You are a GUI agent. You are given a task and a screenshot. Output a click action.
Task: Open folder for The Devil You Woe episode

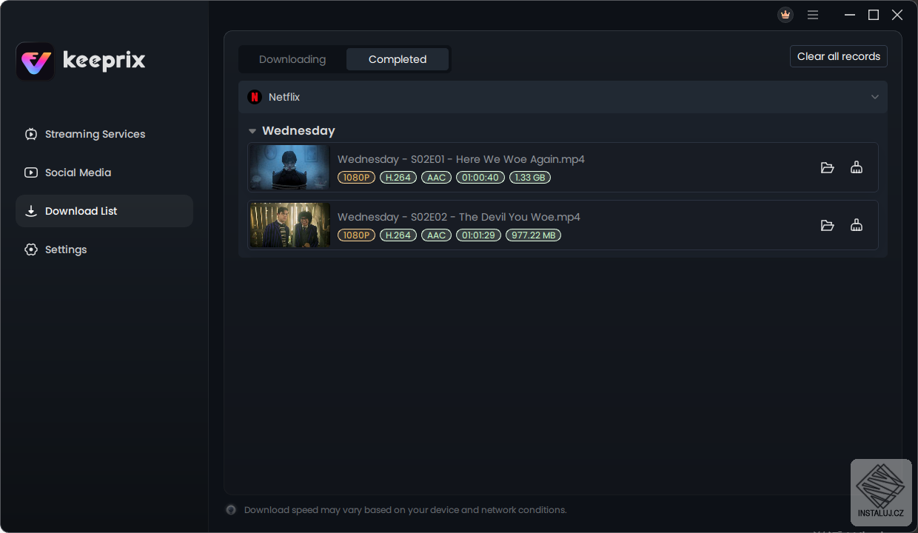828,225
